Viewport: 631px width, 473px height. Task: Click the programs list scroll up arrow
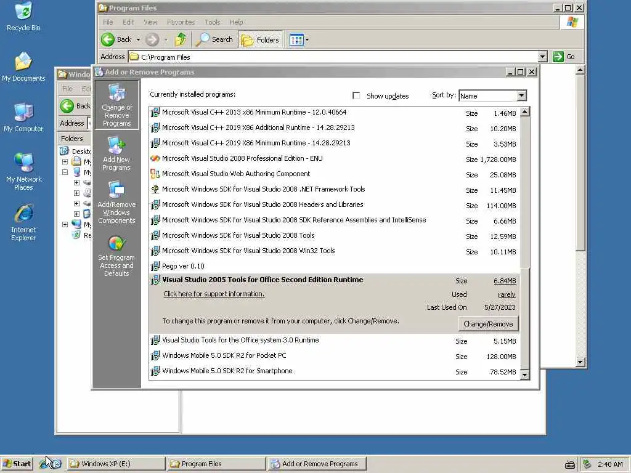coord(525,112)
